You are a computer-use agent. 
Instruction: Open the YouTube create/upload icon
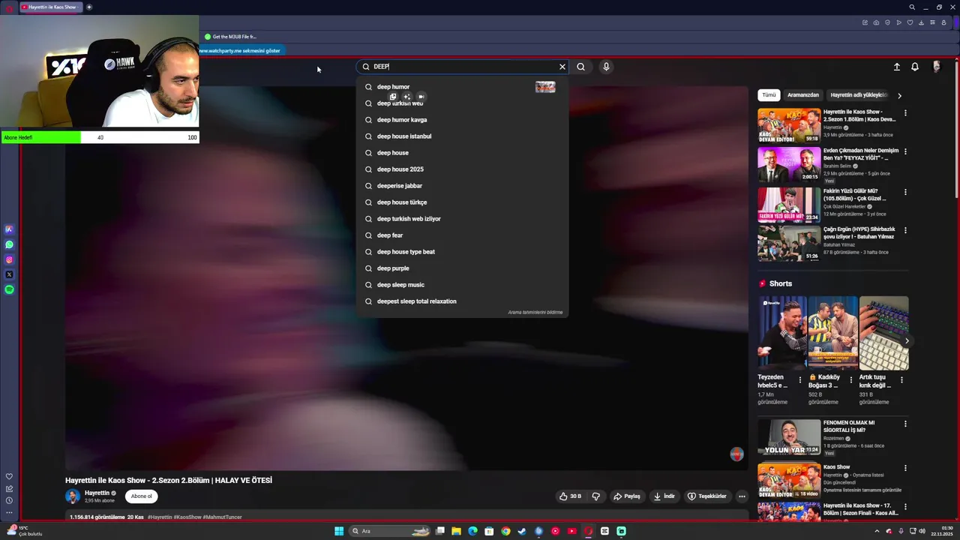point(896,67)
